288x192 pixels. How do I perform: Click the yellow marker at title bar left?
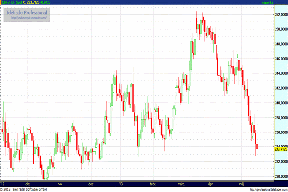[1, 2]
